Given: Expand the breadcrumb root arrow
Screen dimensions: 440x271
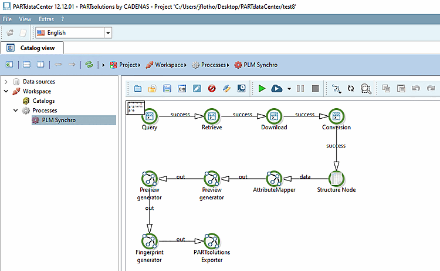Looking at the screenshot, I should pos(103,65).
